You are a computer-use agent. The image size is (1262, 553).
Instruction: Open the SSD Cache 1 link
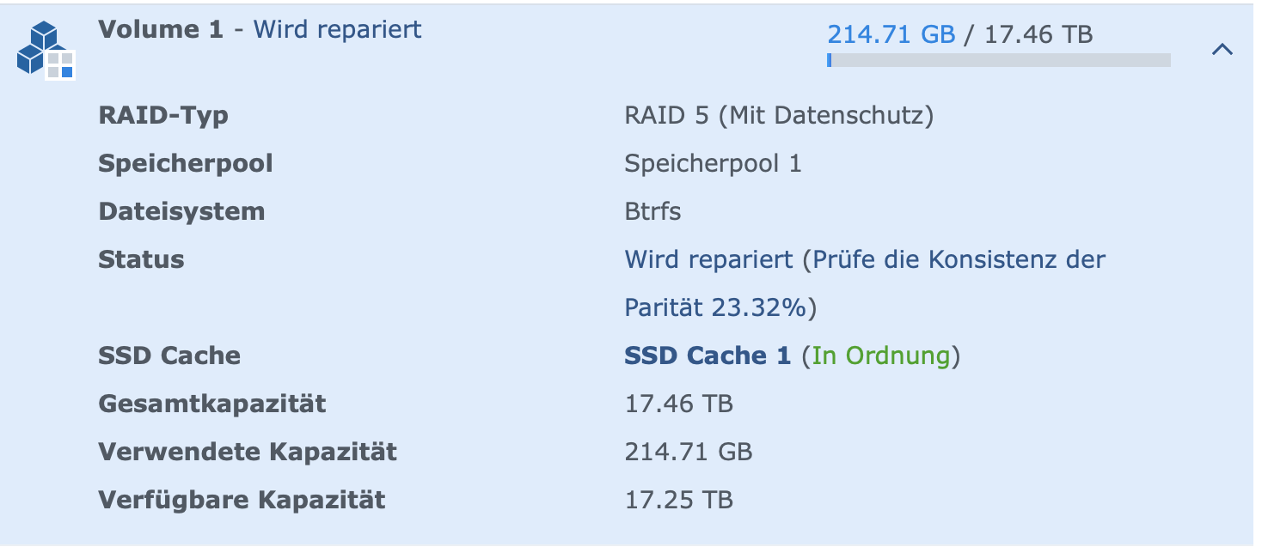pos(707,355)
